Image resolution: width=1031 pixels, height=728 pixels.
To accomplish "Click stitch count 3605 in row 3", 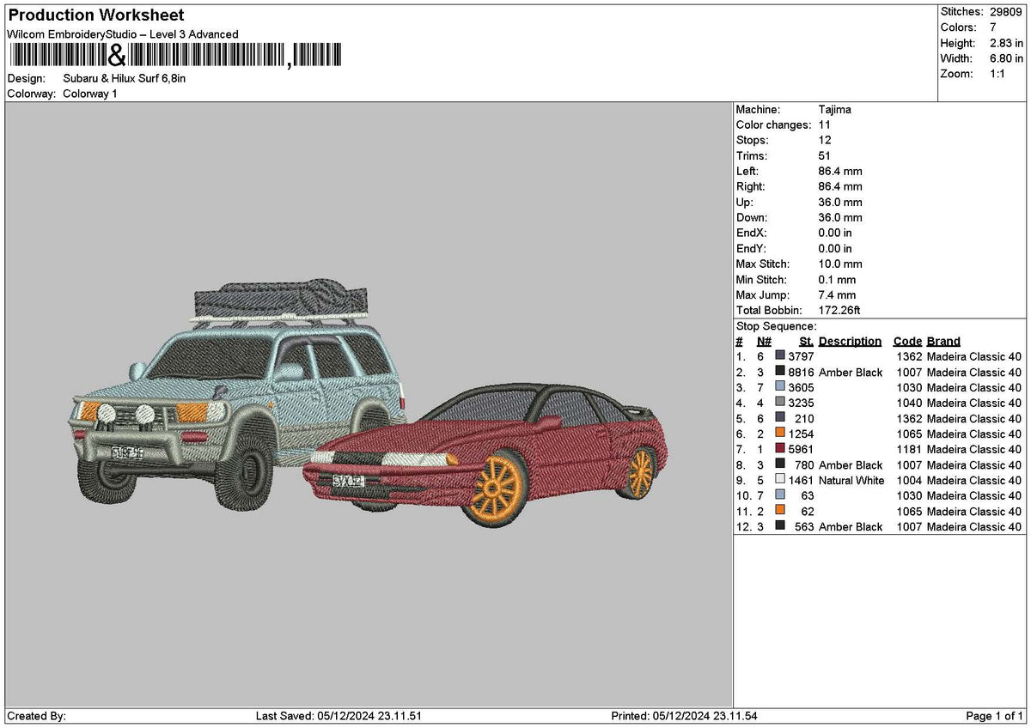I will point(801,386).
